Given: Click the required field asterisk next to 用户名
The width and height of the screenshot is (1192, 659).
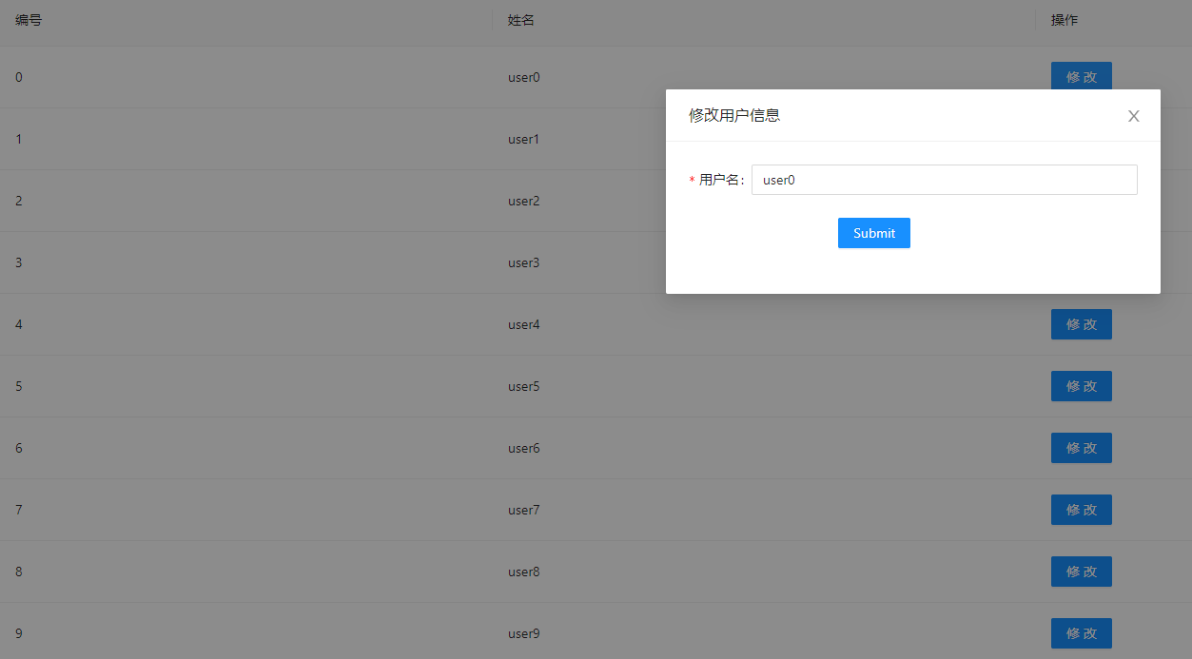Looking at the screenshot, I should pos(690,180).
